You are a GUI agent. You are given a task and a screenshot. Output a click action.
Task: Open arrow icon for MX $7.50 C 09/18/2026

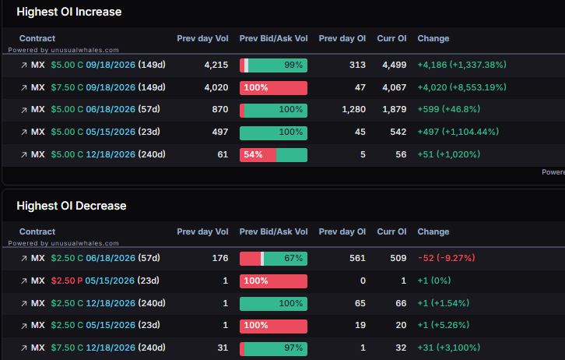pos(24,87)
